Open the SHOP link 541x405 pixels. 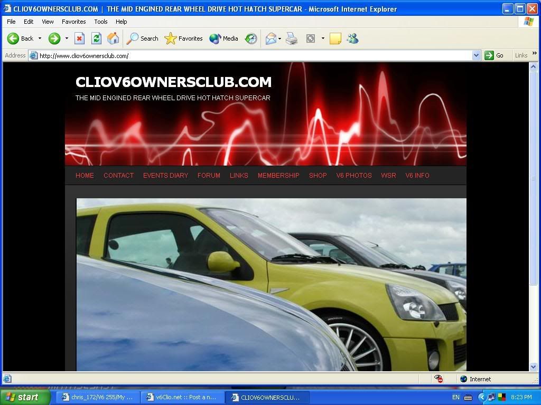(x=318, y=175)
